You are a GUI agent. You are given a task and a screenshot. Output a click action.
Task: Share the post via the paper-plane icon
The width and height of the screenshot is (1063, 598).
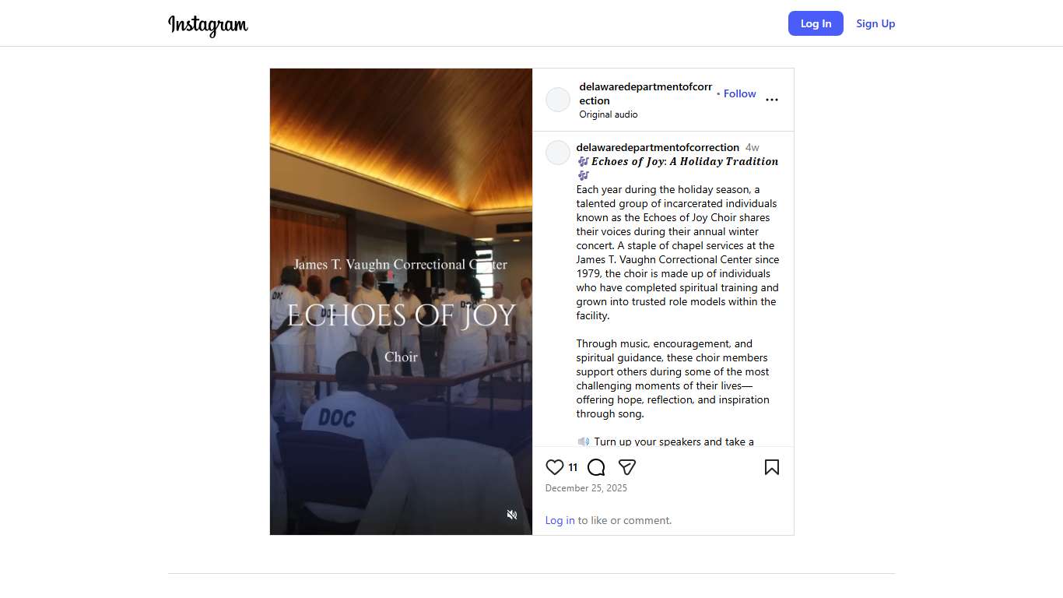627,467
